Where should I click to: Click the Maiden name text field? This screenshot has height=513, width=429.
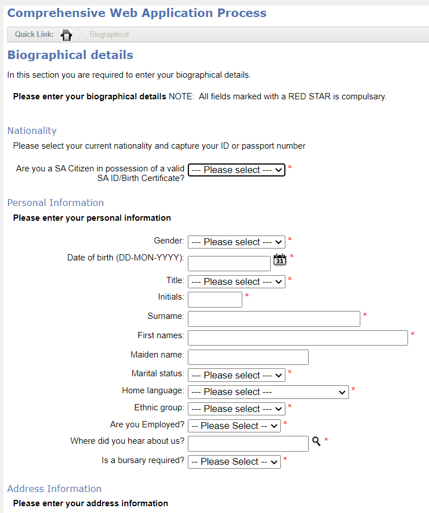(x=247, y=357)
